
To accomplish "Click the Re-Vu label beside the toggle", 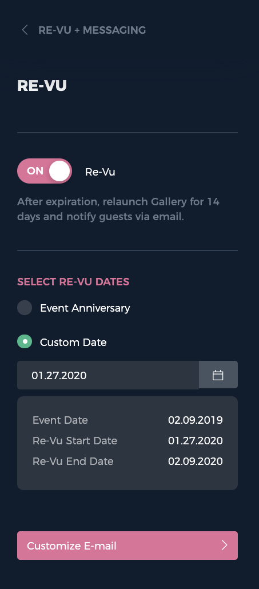I will pyautogui.click(x=100, y=172).
